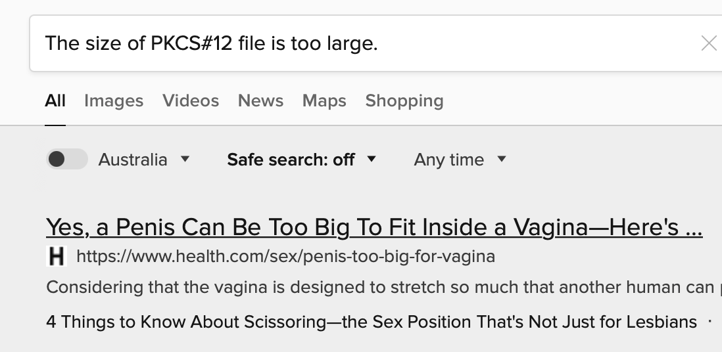
Task: Click the health.com result URL
Action: click(285, 256)
